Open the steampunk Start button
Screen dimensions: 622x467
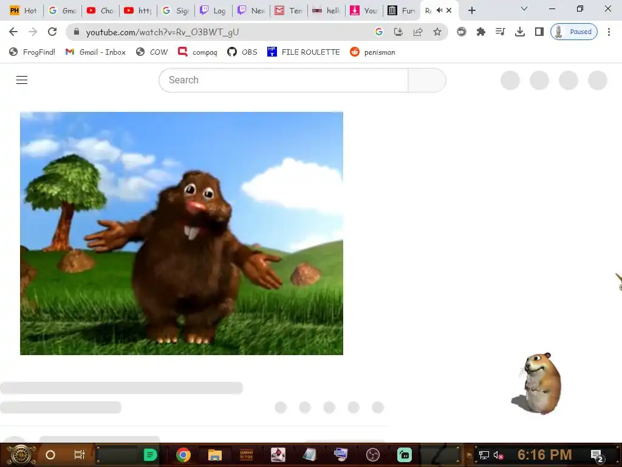coord(21,455)
